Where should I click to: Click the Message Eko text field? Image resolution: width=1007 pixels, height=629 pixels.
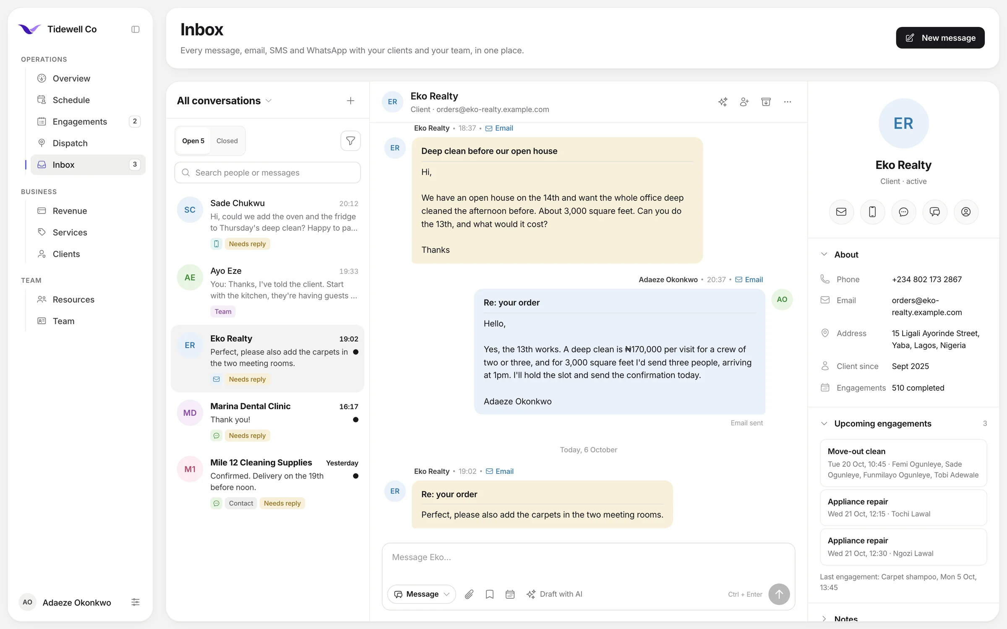coord(588,558)
